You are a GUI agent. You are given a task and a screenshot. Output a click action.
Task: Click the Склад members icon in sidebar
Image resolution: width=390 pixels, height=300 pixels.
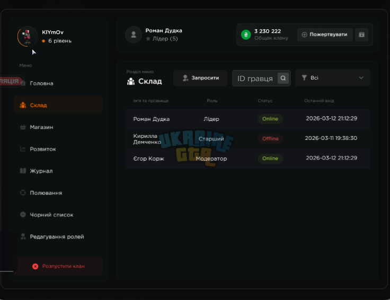pos(23,105)
